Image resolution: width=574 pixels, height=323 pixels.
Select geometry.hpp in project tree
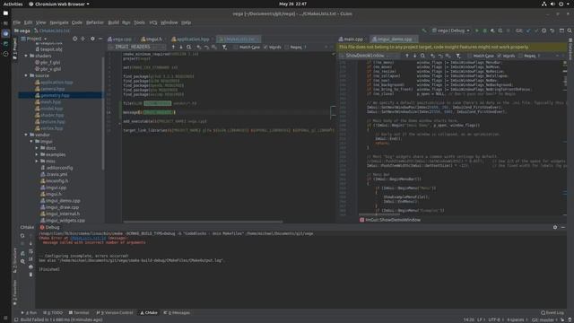pyautogui.click(x=55, y=96)
